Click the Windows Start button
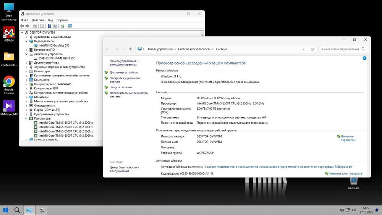The image size is (382, 215). (6, 210)
